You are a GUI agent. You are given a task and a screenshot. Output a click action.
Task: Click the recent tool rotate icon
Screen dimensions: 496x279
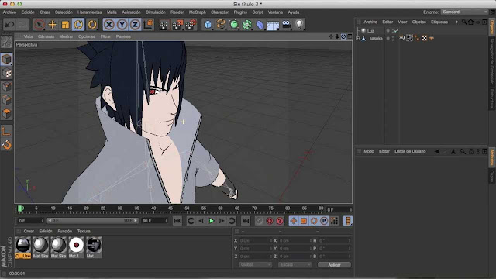(x=92, y=24)
